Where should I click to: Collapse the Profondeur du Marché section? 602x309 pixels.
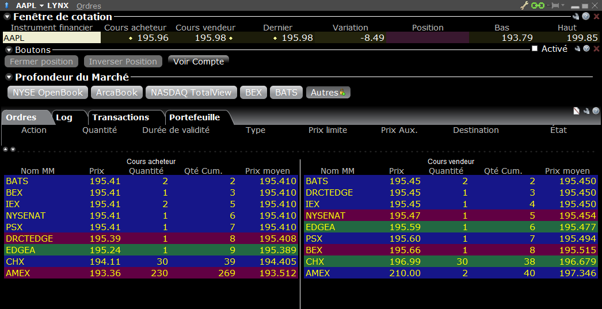pyautogui.click(x=9, y=77)
